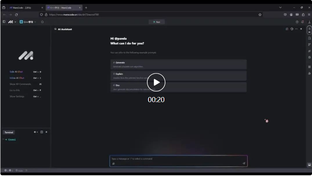This screenshot has height=176, width=312.
Task: Play the video with the center play button
Action: pyautogui.click(x=156, y=82)
